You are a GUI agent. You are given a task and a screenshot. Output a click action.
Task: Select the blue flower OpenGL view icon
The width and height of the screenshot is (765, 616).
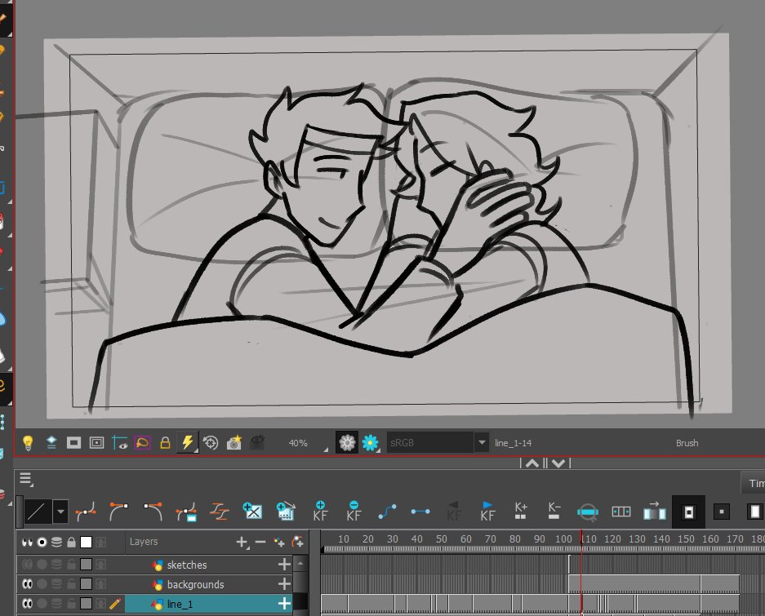(370, 442)
